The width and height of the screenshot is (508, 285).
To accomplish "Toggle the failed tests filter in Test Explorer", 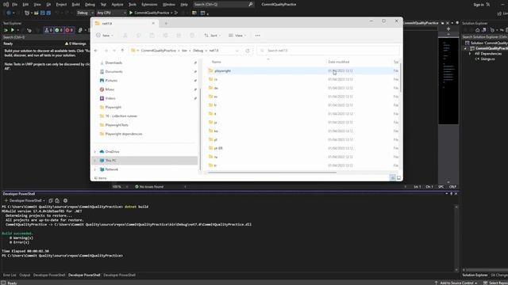I will pyautogui.click(x=69, y=30).
